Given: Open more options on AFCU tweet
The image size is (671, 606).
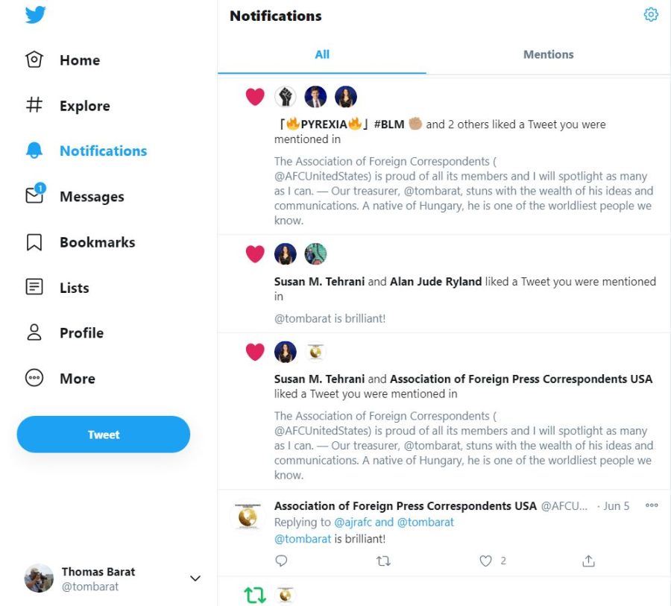Looking at the screenshot, I should (x=652, y=506).
